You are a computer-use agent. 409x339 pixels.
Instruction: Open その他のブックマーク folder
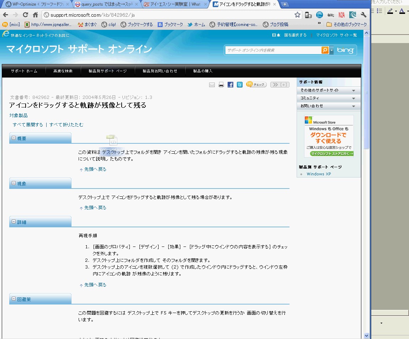pos(346,24)
